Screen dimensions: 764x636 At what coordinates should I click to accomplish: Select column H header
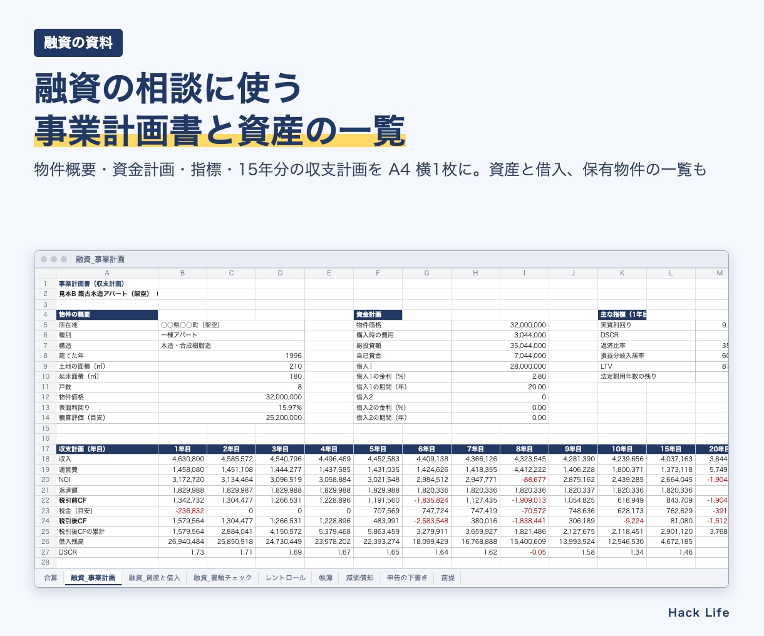tap(475, 273)
